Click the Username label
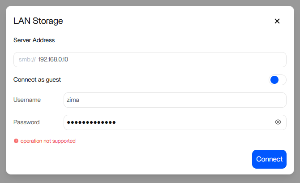Screen dimensions: 300x183 click(27, 100)
